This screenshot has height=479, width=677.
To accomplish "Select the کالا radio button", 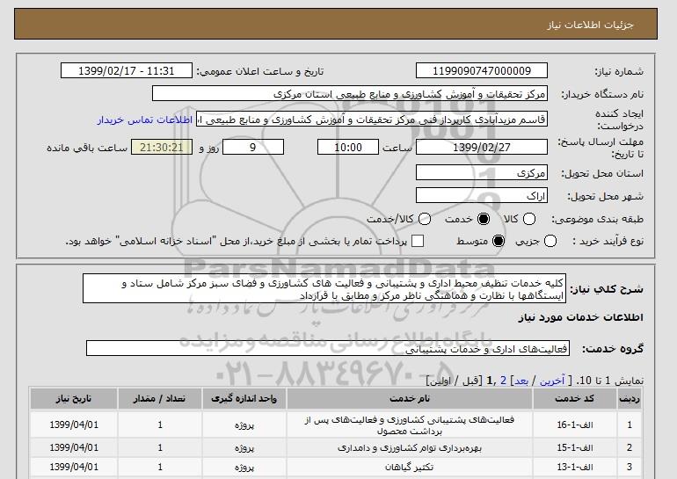I will pos(529,219).
